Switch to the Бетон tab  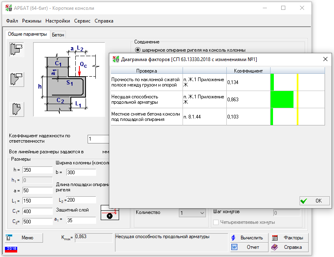pyautogui.click(x=58, y=35)
